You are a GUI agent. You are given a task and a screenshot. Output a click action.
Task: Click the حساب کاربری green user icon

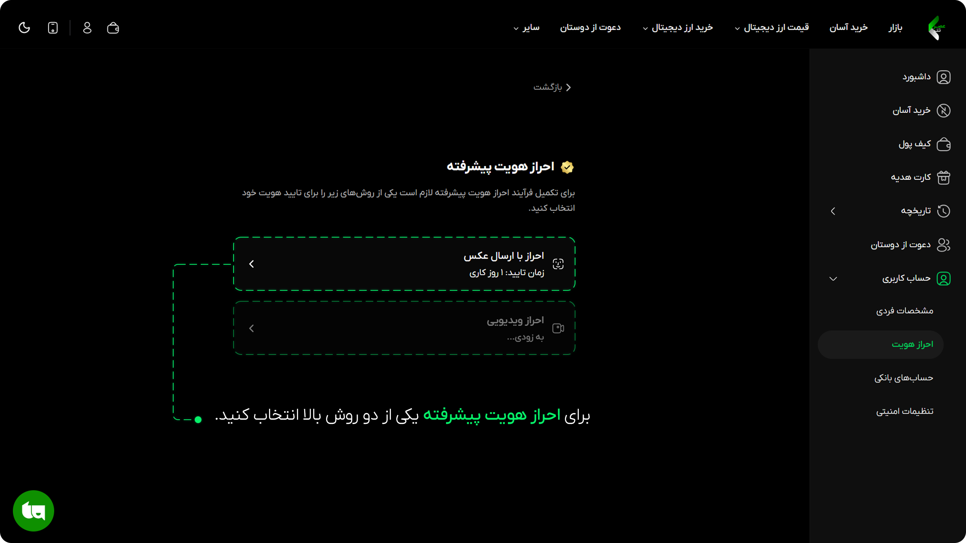pos(943,279)
